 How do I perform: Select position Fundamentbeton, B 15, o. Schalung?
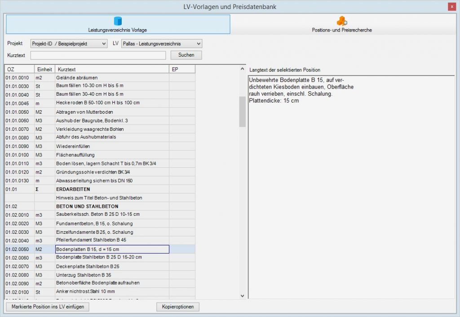tap(100, 223)
